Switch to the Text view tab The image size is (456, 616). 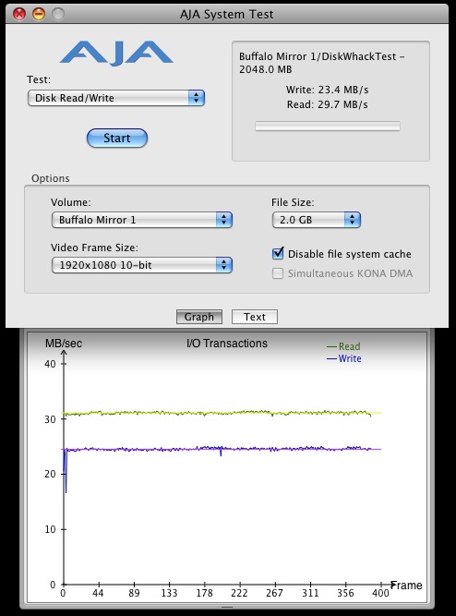[255, 317]
